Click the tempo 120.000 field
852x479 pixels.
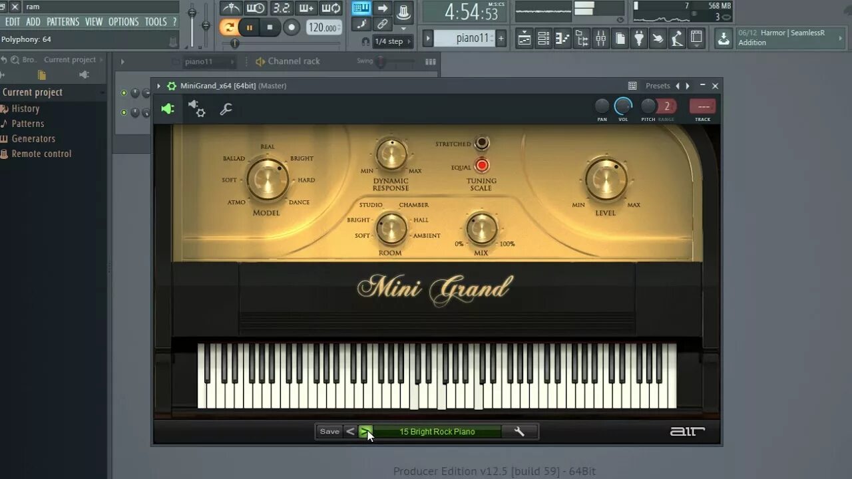pos(323,28)
